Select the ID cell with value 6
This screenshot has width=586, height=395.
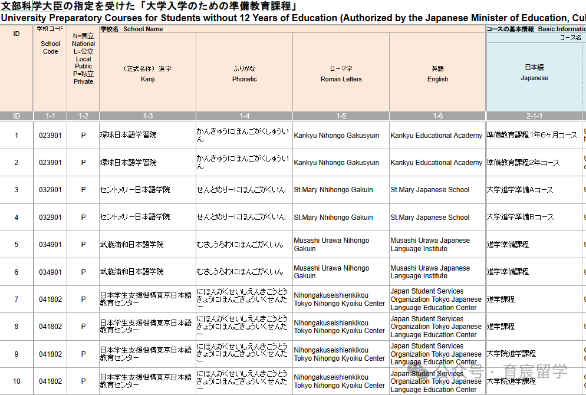[17, 272]
